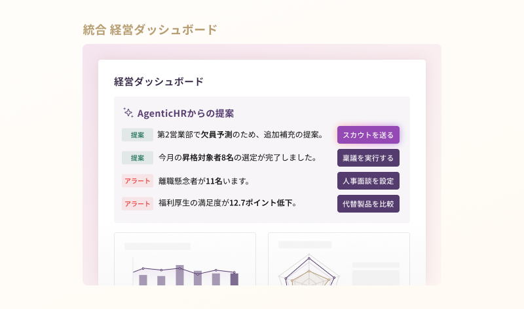
Task: Select the アラート tag beside 離職懸念者
Action: coord(137,180)
